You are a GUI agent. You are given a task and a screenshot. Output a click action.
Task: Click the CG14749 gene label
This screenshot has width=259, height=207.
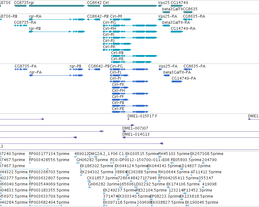[179, 3]
